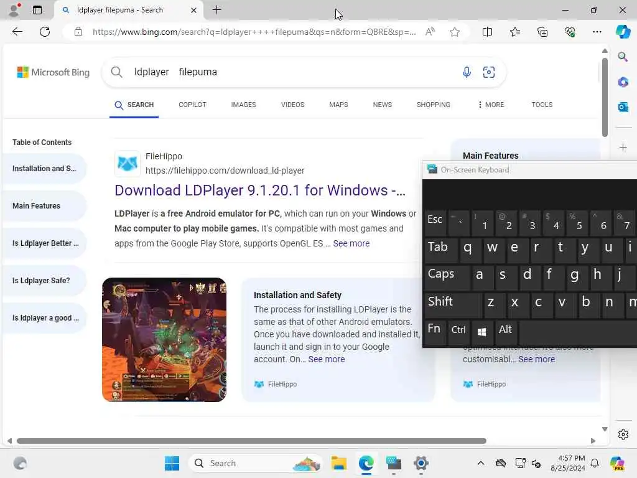Switch to the MAPS tab
The image size is (637, 478).
click(338, 105)
